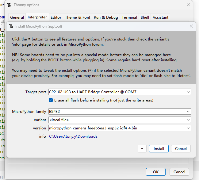The image size is (199, 180).
Task: Click the MicroPython family label
Action: (x=29, y=112)
